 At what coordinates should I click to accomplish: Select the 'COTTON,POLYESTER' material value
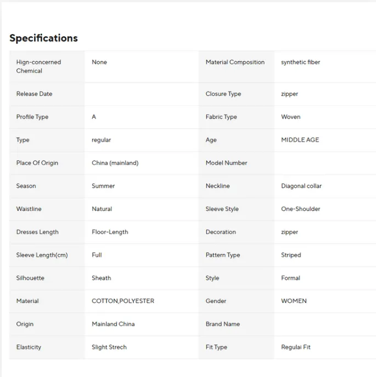(x=123, y=301)
